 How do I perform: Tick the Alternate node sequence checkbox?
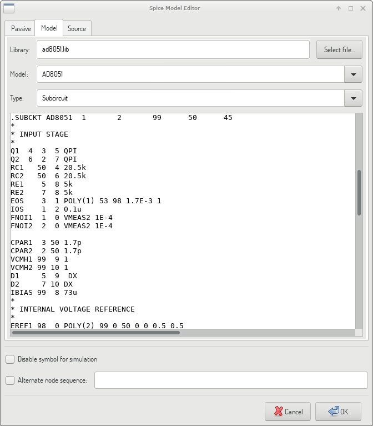click(x=10, y=380)
